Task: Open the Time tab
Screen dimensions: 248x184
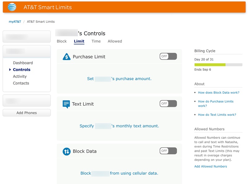Action: tap(96, 41)
